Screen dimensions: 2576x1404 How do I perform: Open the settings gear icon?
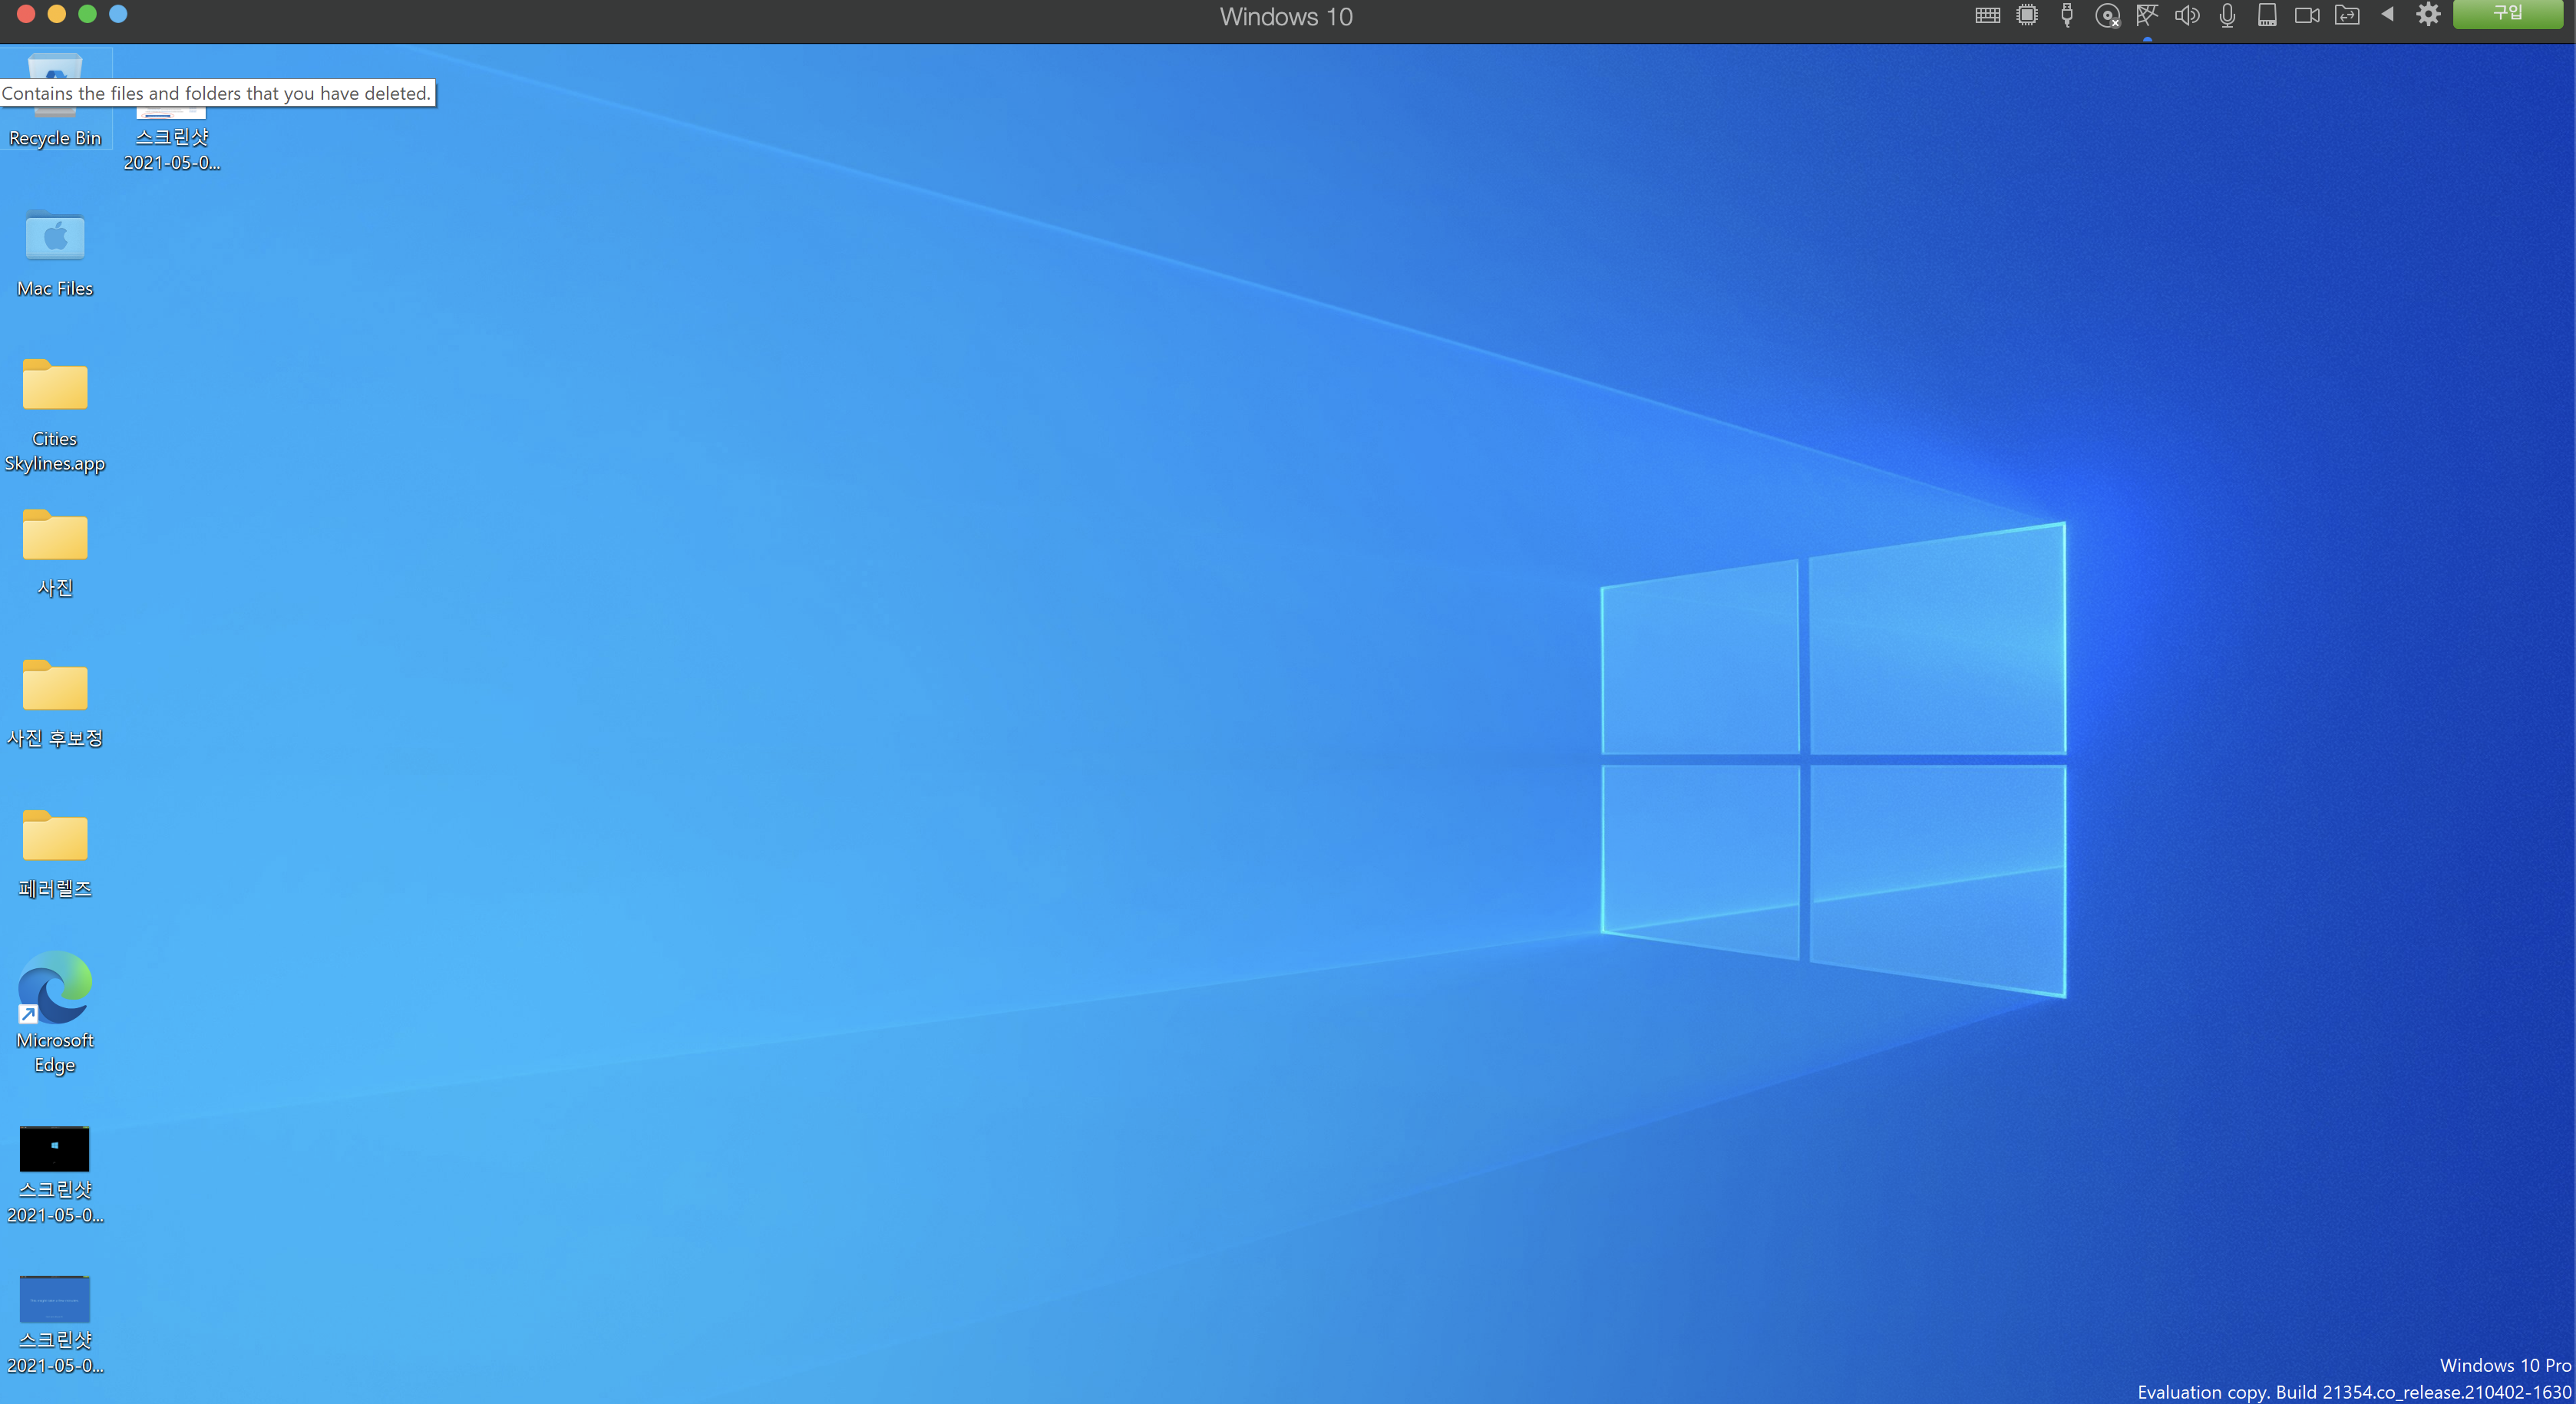2428,14
